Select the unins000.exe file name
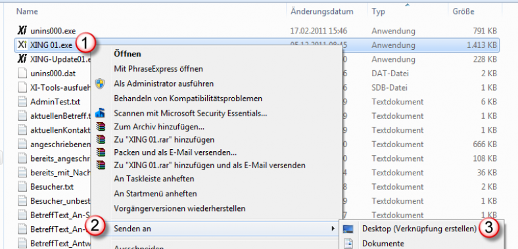518x249 pixels. tap(53, 31)
